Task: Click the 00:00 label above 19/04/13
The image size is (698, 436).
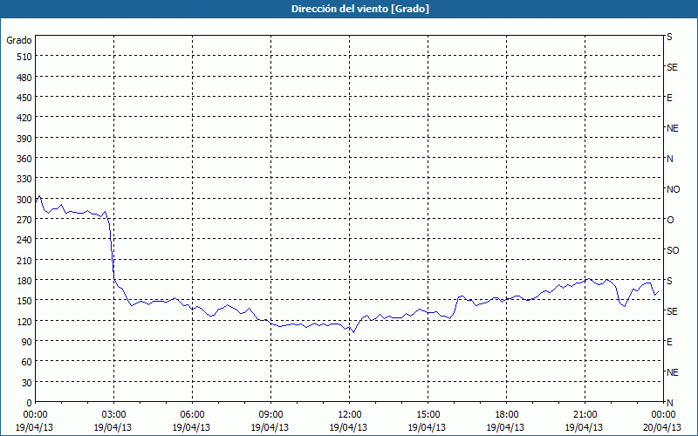Action: click(x=35, y=415)
